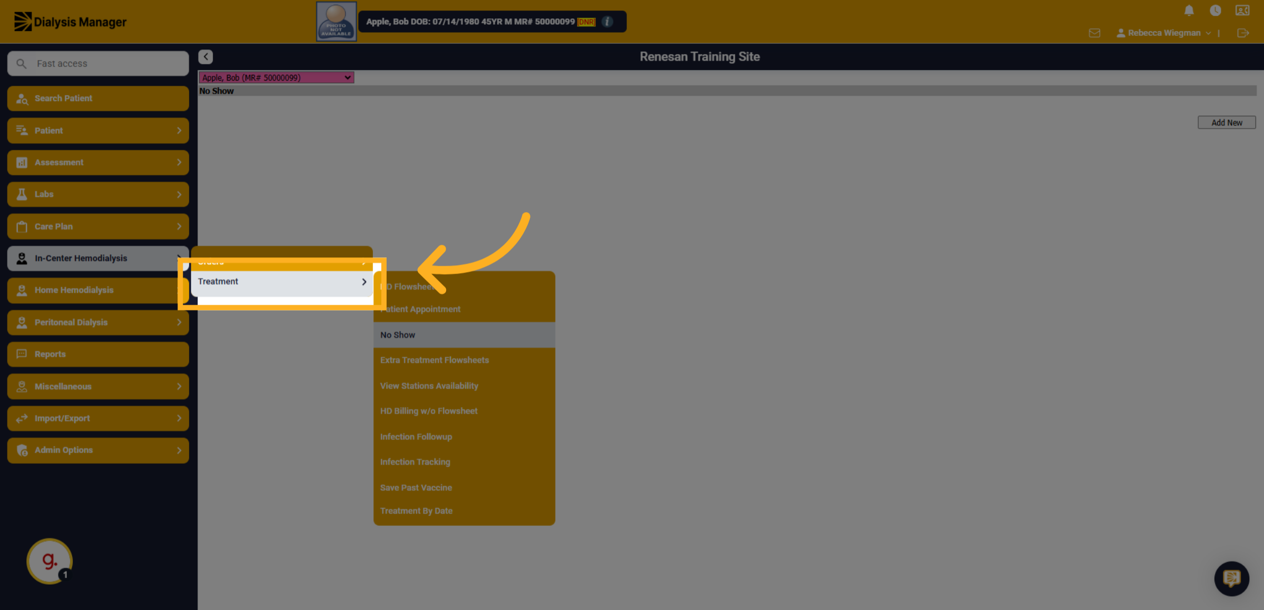
Task: Open the contact card icon top right
Action: (x=1242, y=11)
